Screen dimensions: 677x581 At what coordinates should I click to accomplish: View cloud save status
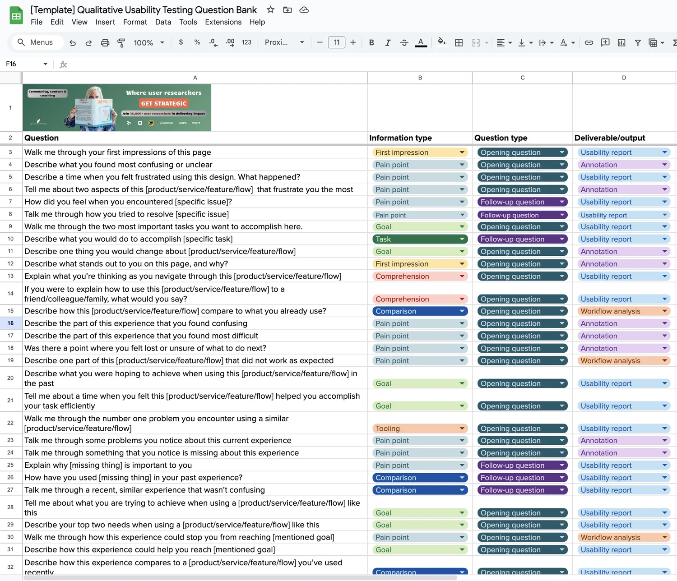pos(304,9)
